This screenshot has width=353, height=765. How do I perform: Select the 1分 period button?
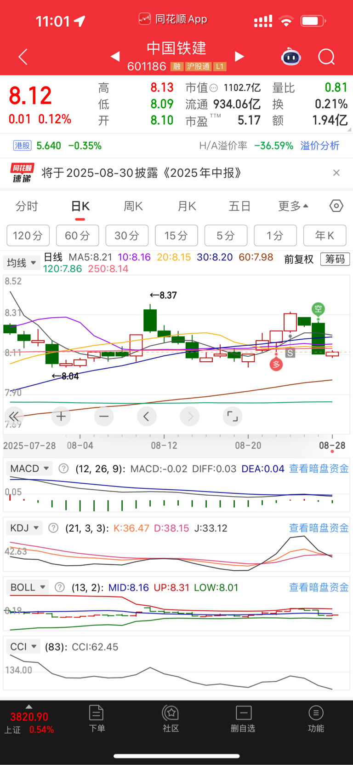coord(275,236)
